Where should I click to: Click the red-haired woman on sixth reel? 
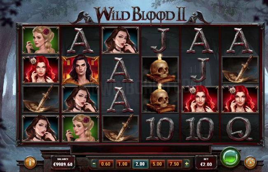coord(240,99)
